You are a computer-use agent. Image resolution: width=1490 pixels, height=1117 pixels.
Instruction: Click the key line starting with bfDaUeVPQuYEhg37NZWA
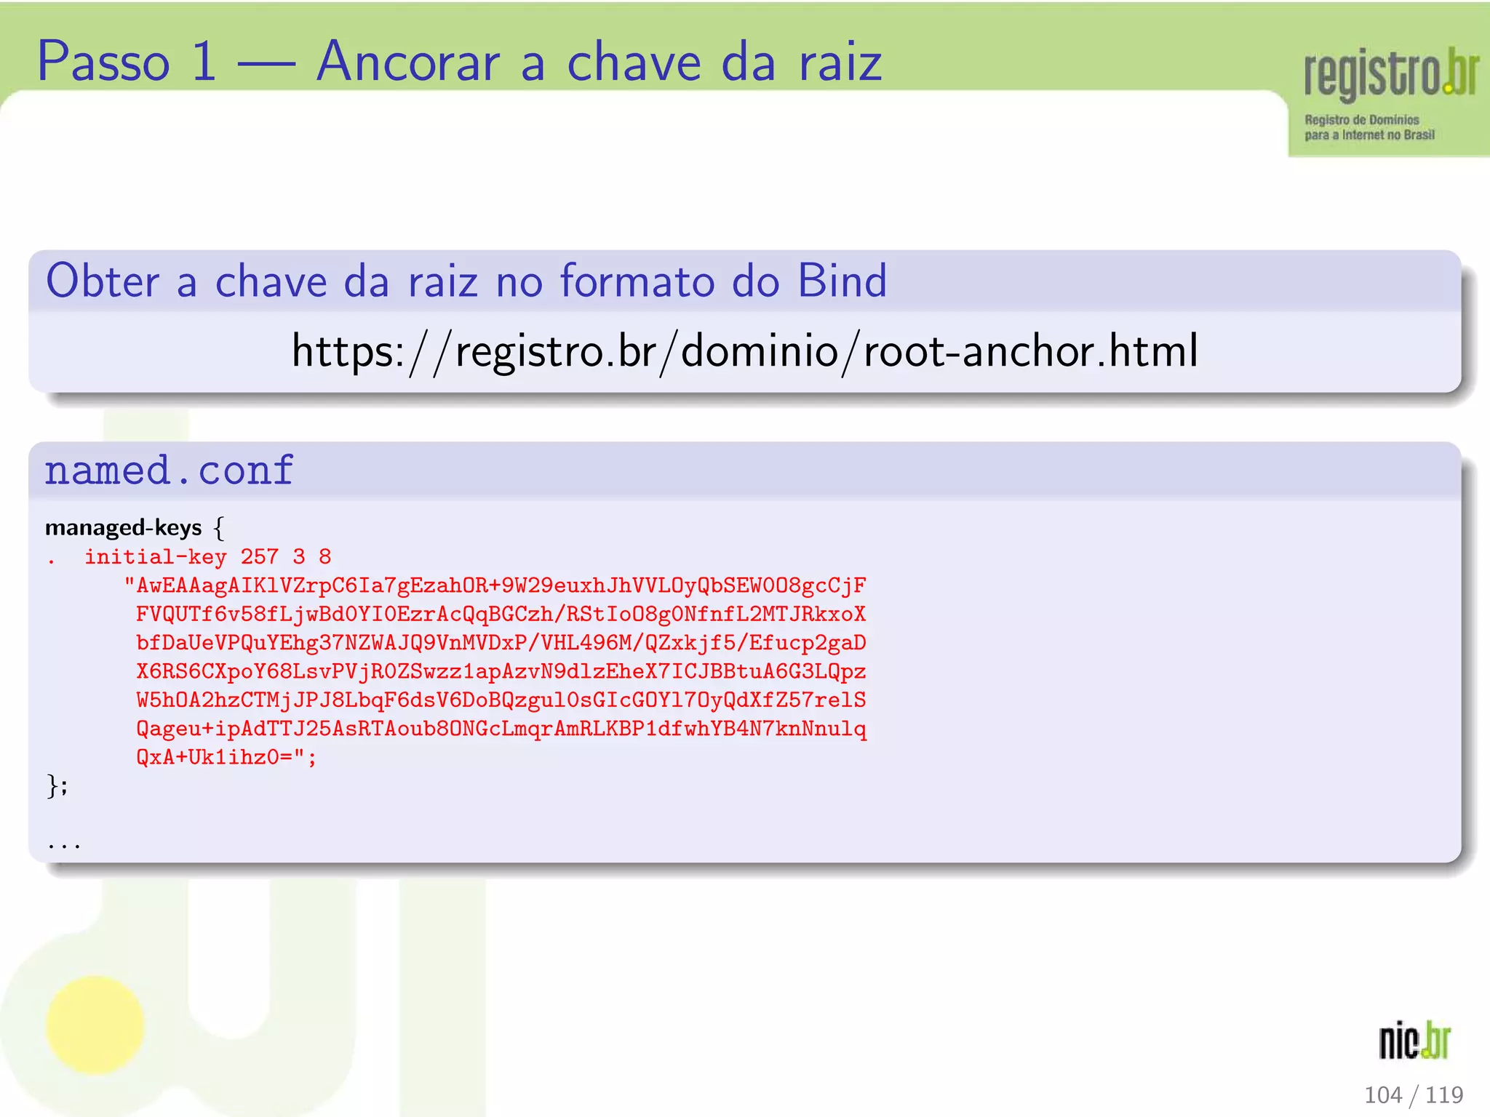coord(501,643)
